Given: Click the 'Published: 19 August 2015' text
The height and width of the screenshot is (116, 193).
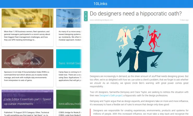Looking at the screenshot, I should pos(26,114).
